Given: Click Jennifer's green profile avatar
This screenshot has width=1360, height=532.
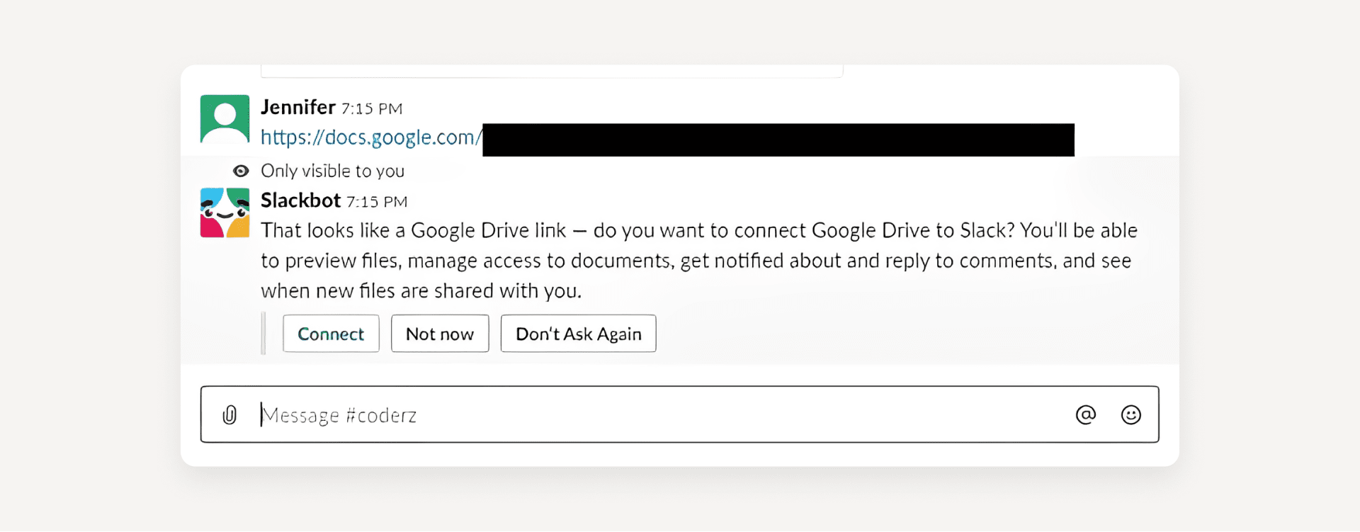Looking at the screenshot, I should tap(225, 119).
